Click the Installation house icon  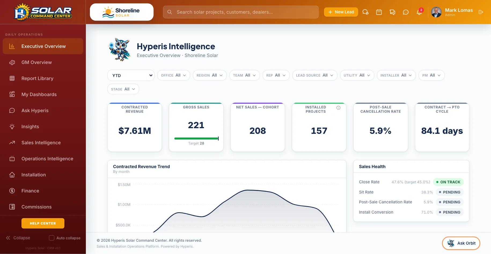pyautogui.click(x=12, y=175)
